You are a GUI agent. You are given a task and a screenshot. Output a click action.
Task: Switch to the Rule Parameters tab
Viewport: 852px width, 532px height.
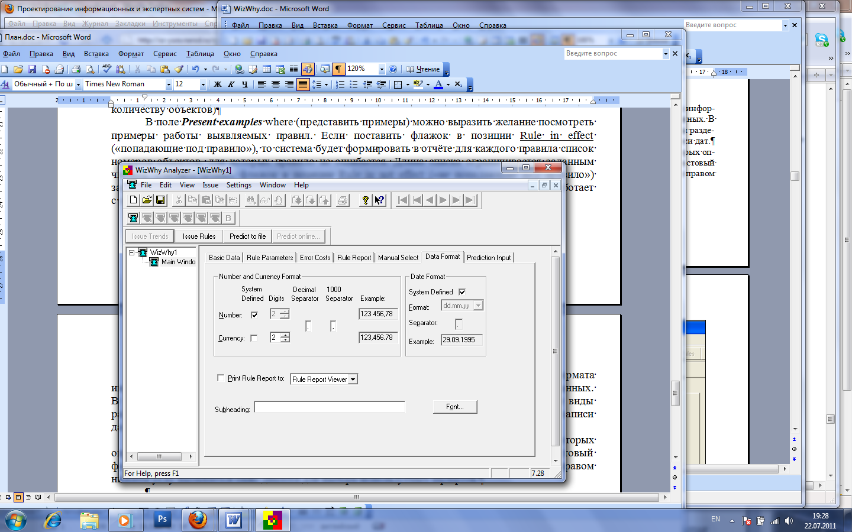pos(270,258)
